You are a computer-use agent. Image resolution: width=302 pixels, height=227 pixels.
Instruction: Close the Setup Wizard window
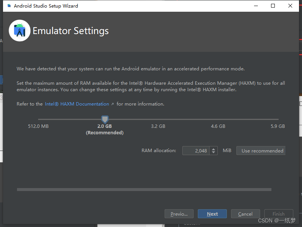point(290,6)
